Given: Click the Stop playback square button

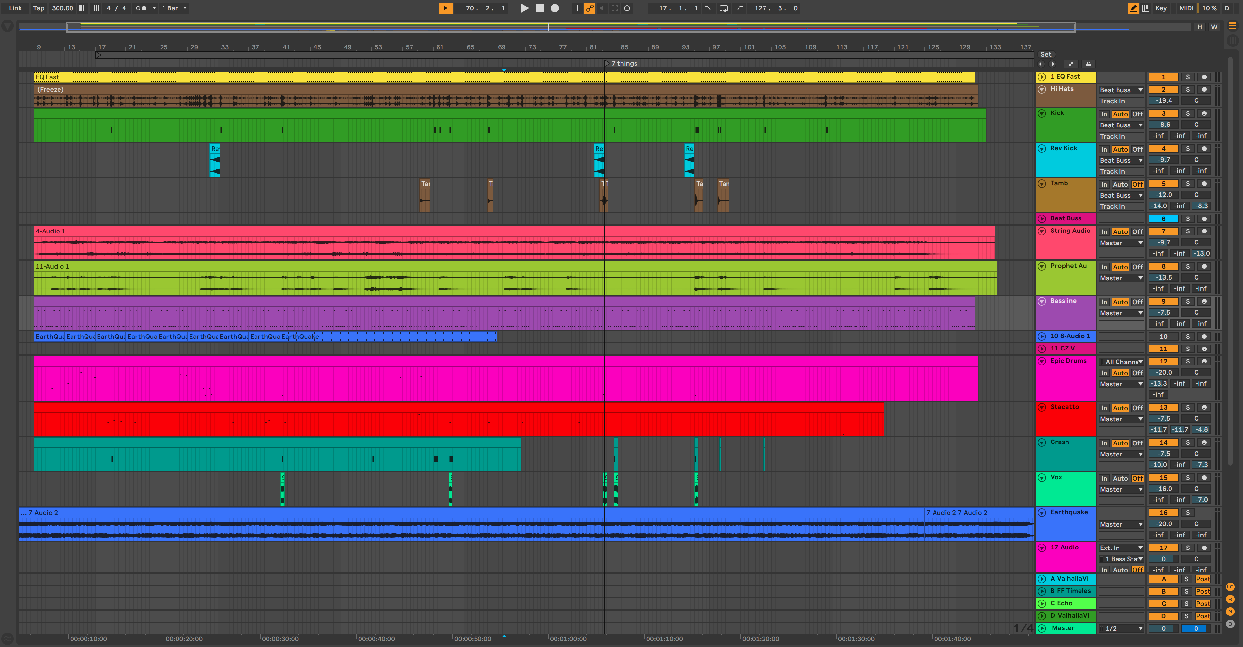Looking at the screenshot, I should click(x=540, y=8).
